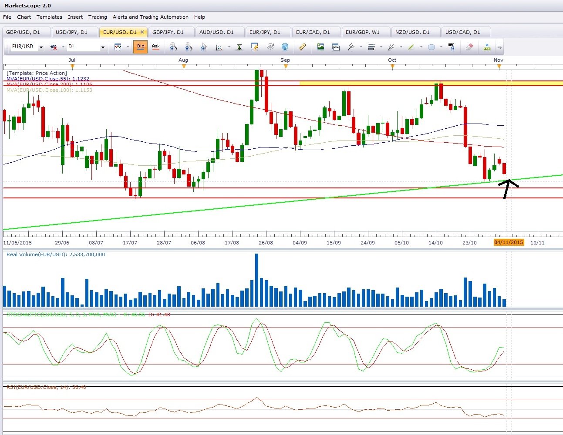
Task: Click the zoom out magnifier icon
Action: pyautogui.click(x=189, y=47)
